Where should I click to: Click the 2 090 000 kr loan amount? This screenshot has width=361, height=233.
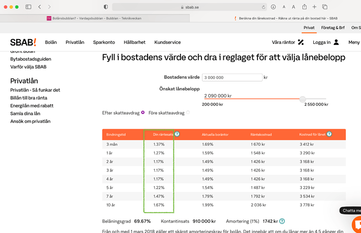click(x=218, y=96)
